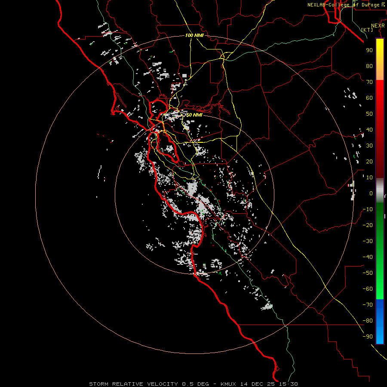Click the "-40" value on velocity scale
The image size is (387, 387).
click(x=368, y=257)
